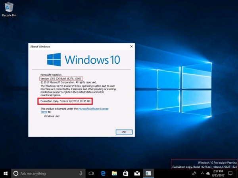
Task: Click the active About Windows taskbar button
Action: [148, 173]
